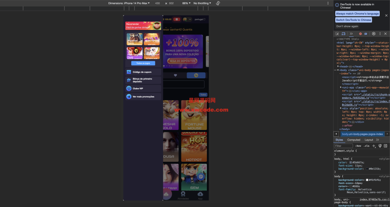
Task: Expand the head element node
Action: click(339, 66)
